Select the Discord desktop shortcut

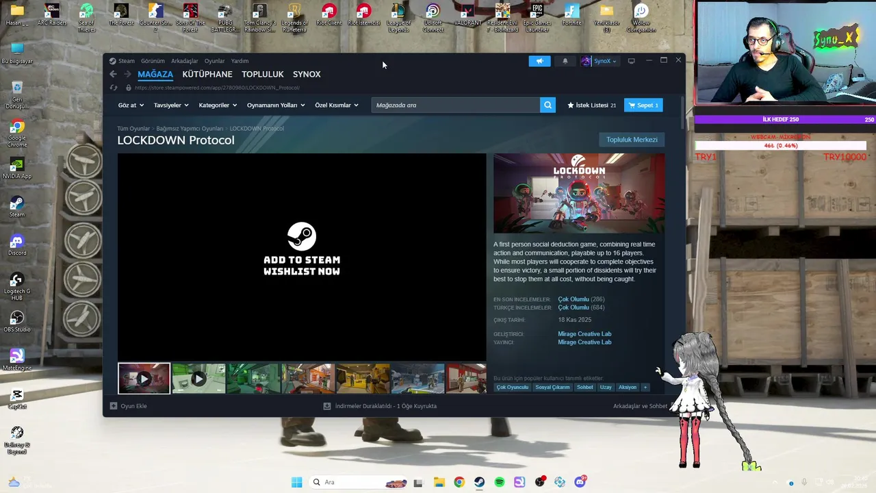[x=17, y=245]
